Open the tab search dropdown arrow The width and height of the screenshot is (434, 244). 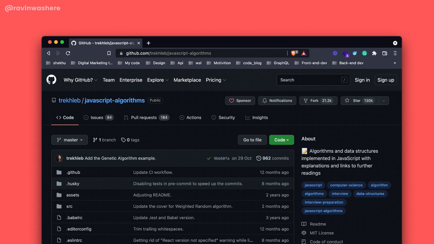pos(395,43)
